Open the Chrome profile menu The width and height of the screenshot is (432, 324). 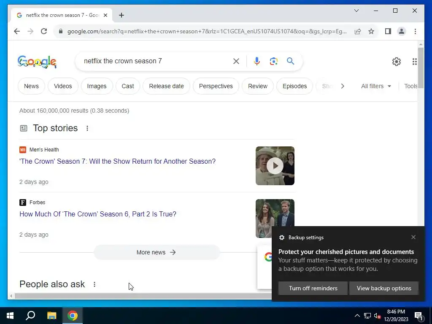tap(402, 31)
